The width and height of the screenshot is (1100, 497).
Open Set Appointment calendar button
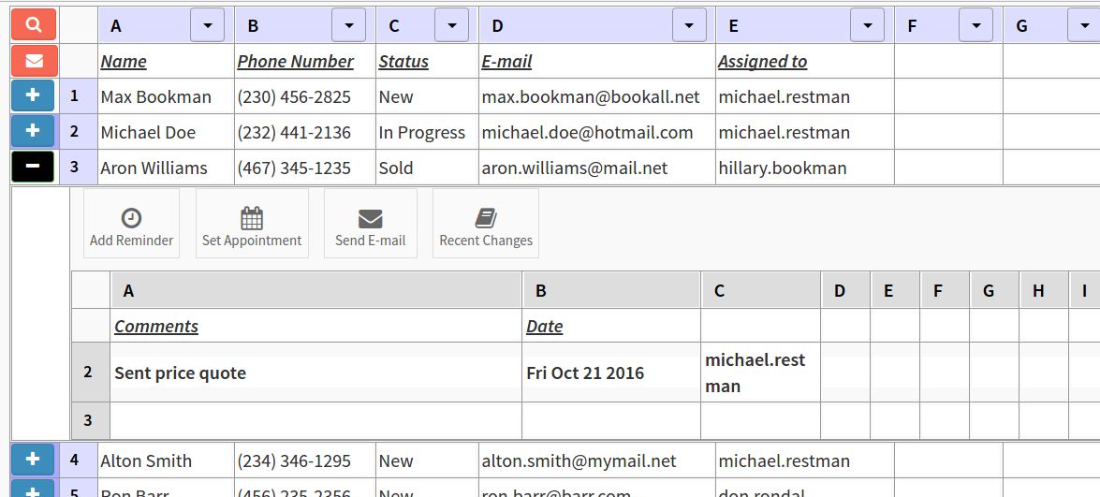click(252, 218)
